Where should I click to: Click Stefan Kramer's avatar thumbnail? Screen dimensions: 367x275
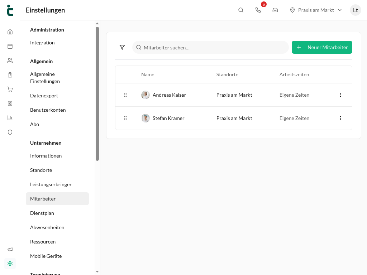pyautogui.click(x=146, y=118)
